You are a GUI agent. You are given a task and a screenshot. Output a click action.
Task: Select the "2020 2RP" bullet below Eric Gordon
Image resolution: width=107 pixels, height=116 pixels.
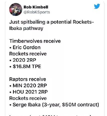pyautogui.click(x=23, y=60)
